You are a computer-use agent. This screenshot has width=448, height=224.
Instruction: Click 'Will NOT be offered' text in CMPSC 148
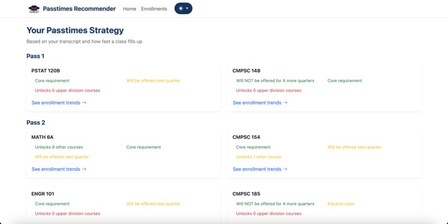275,81
